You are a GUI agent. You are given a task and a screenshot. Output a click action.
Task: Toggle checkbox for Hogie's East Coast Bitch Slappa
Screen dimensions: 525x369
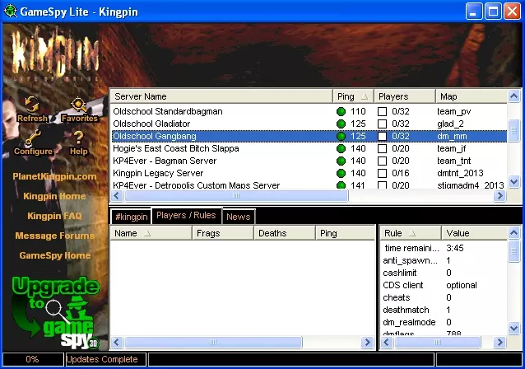coord(382,148)
